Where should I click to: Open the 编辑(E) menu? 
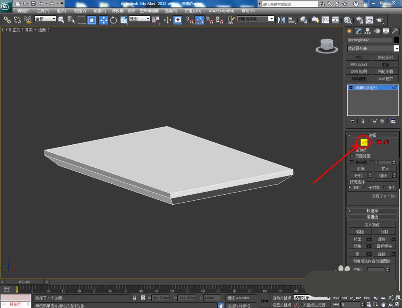[23, 11]
